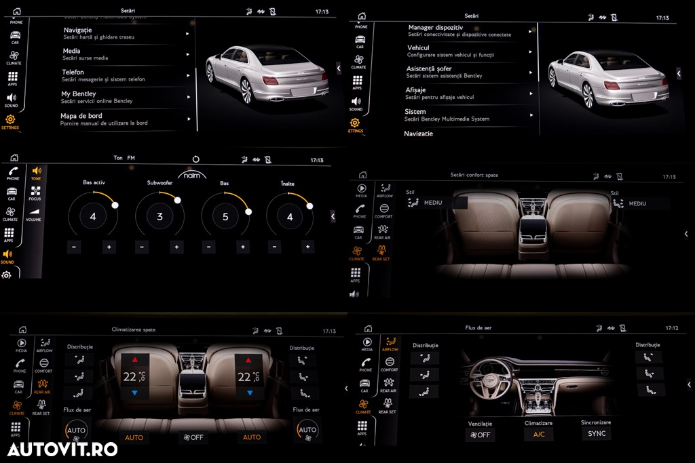
Task: Select top left Distribuție mode on Flux de aer
Action: 425,358
